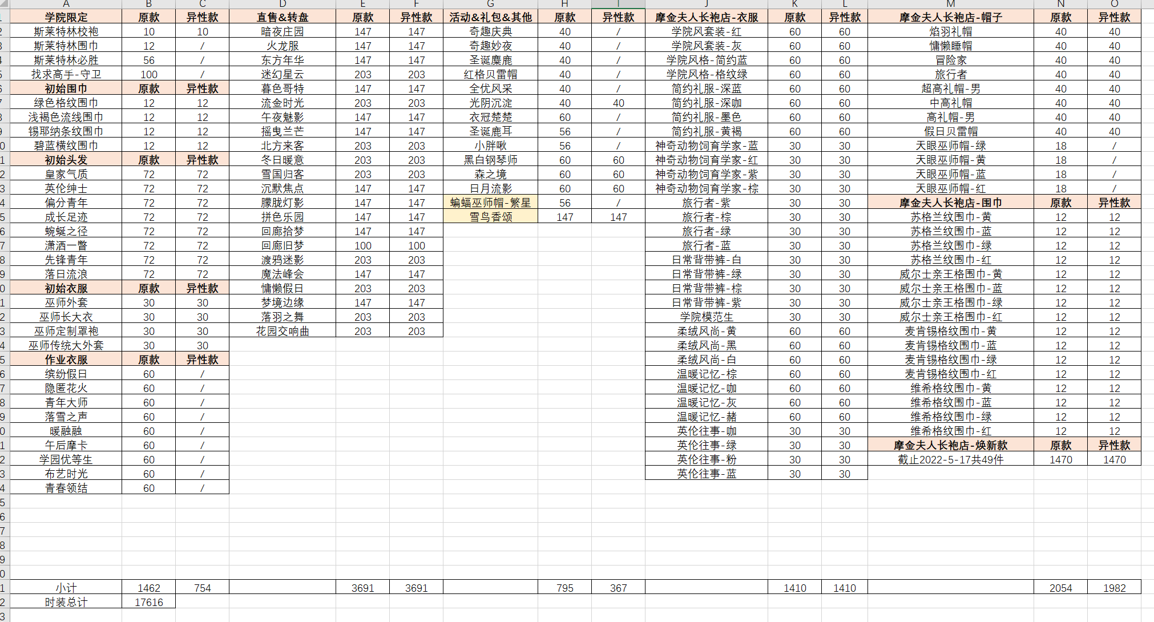Select the 学院模范生 cell
The width and height of the screenshot is (1154, 622).
707,317
